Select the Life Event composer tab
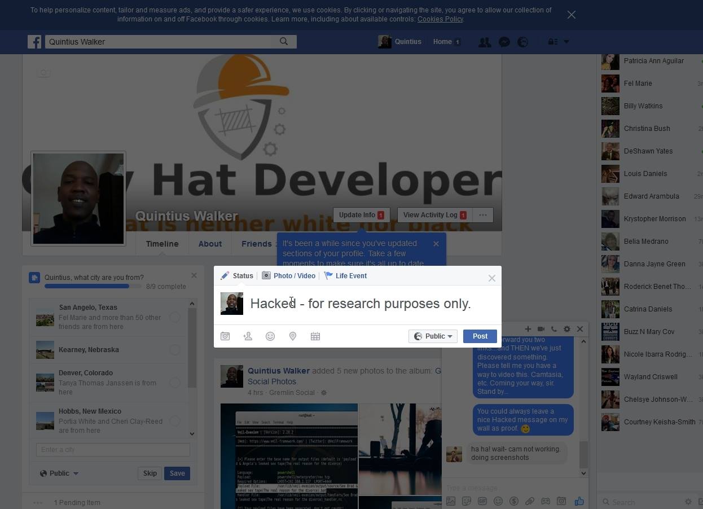Image resolution: width=703 pixels, height=509 pixels. click(345, 276)
